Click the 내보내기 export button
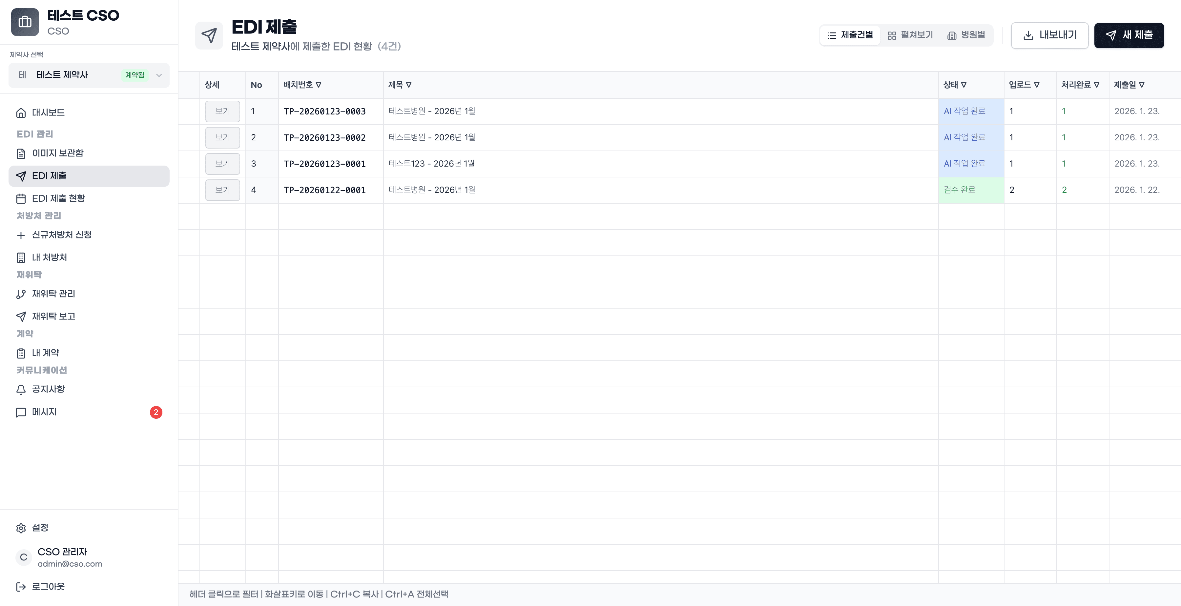The height and width of the screenshot is (606, 1181). click(1049, 35)
